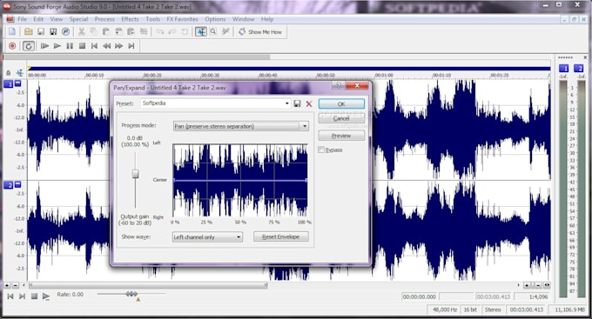
Task: Open the Options menu
Action: pyautogui.click(x=215, y=19)
